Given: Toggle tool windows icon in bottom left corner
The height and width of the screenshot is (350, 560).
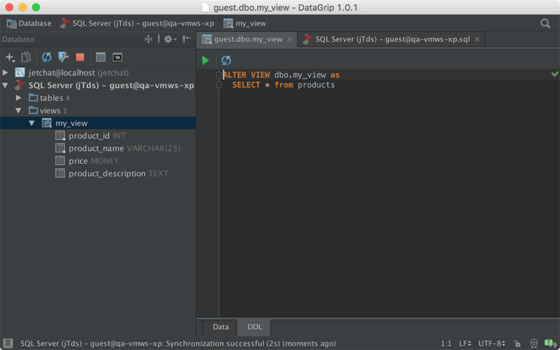Looking at the screenshot, I should (8, 344).
